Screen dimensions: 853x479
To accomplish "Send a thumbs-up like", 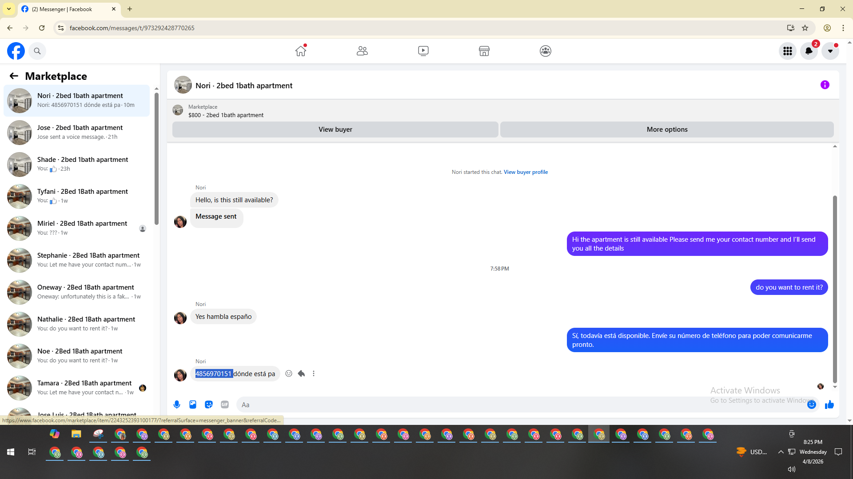I will (829, 404).
